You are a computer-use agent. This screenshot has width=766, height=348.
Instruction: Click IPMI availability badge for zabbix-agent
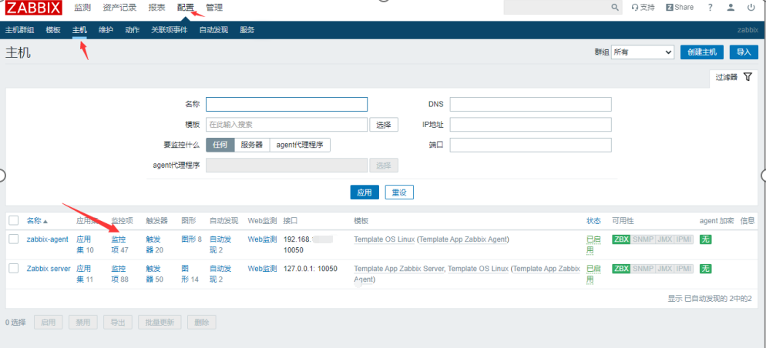point(684,239)
